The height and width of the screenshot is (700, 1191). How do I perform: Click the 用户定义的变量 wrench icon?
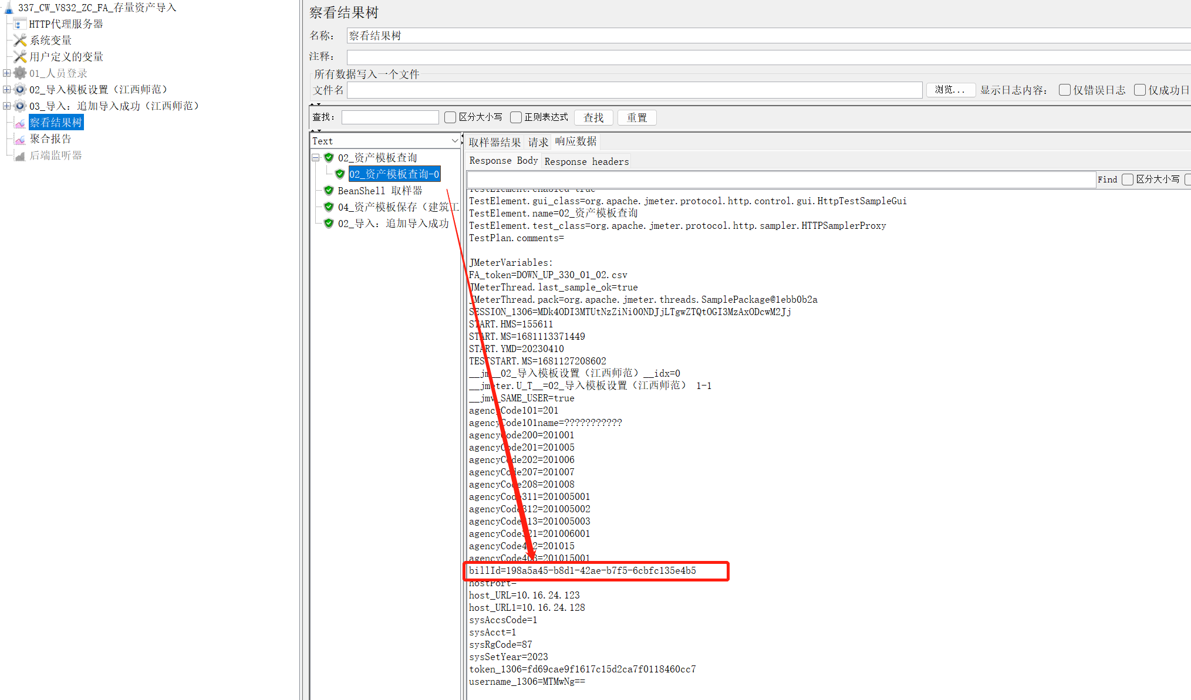tap(20, 57)
